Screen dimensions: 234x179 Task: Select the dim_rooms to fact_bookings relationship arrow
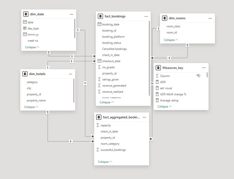169,58
